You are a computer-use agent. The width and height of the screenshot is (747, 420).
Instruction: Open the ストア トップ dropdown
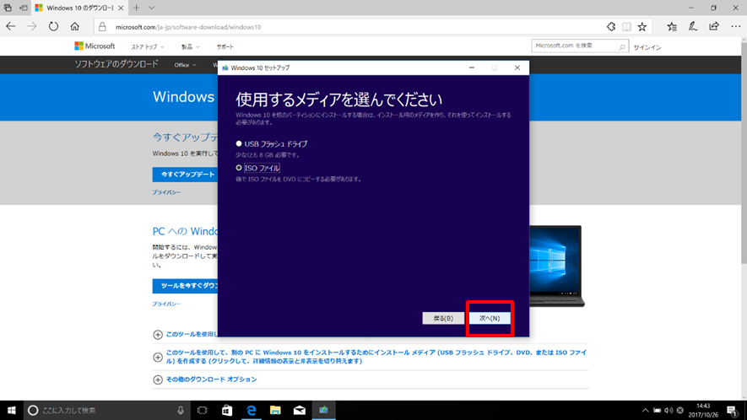pyautogui.click(x=147, y=46)
